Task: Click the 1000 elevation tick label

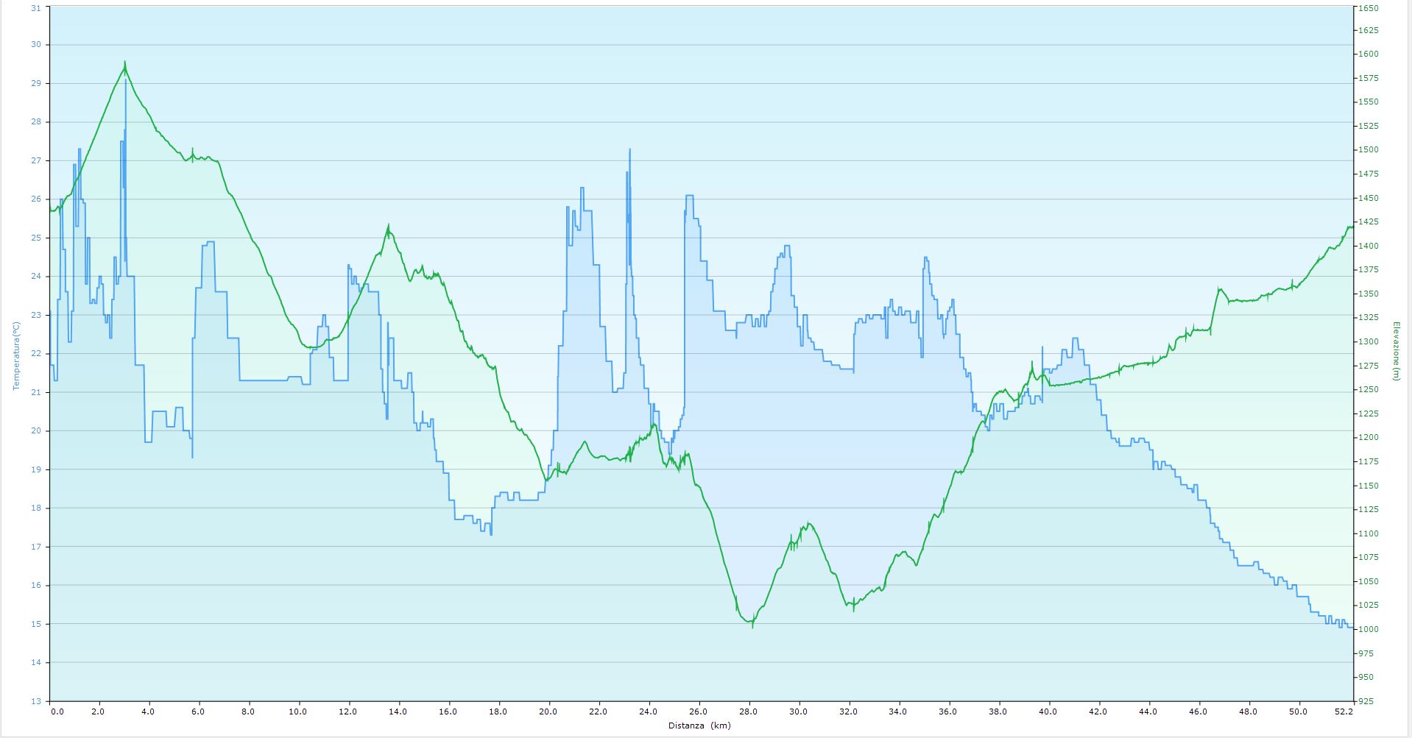Action: (x=1368, y=629)
